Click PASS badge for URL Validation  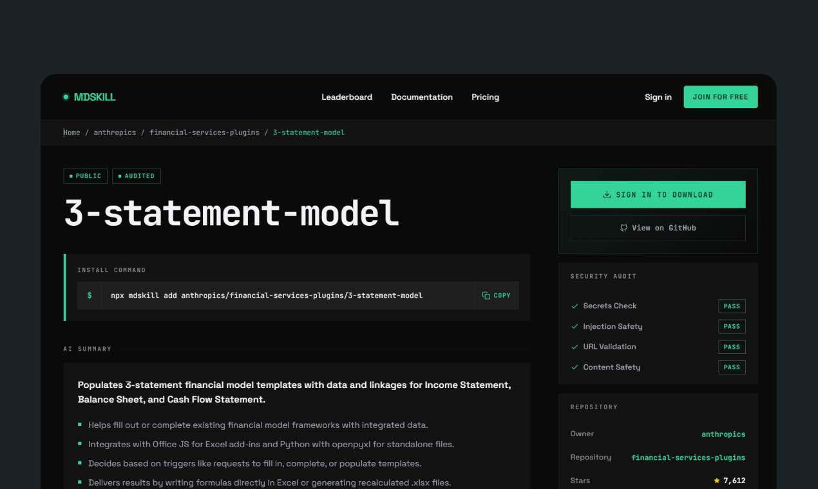pos(732,347)
